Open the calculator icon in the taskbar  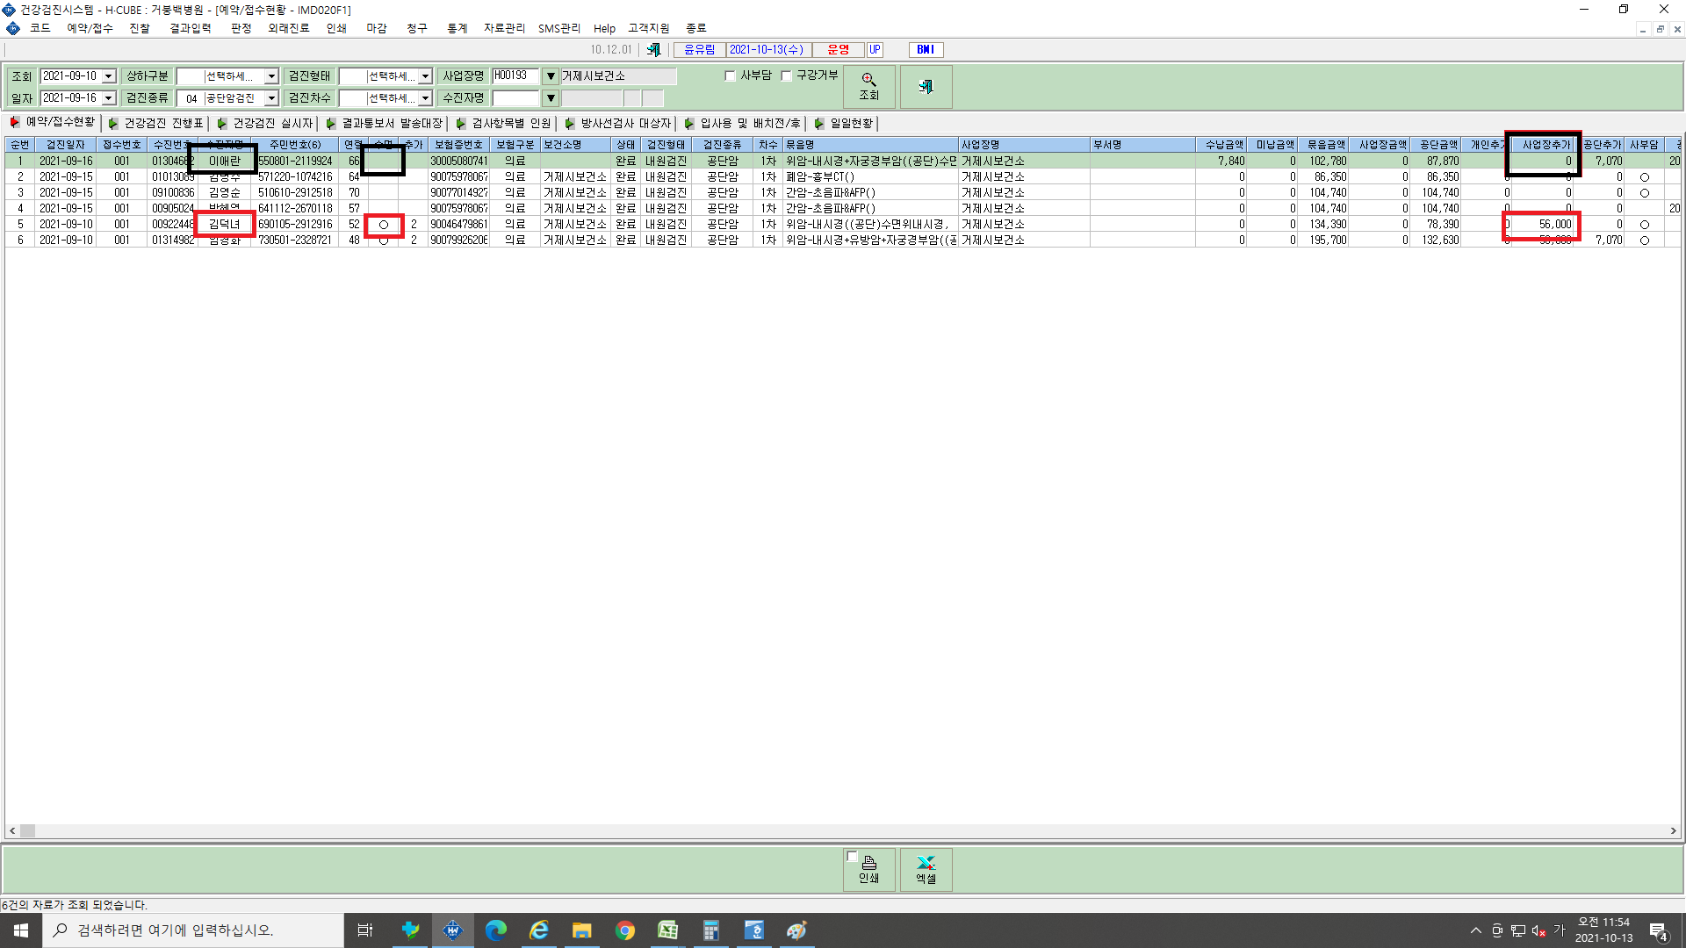coord(710,930)
